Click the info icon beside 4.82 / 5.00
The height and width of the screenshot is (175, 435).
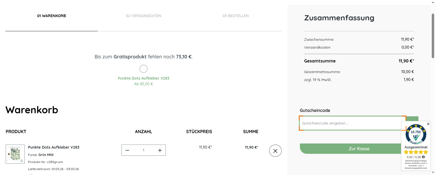click(x=423, y=157)
